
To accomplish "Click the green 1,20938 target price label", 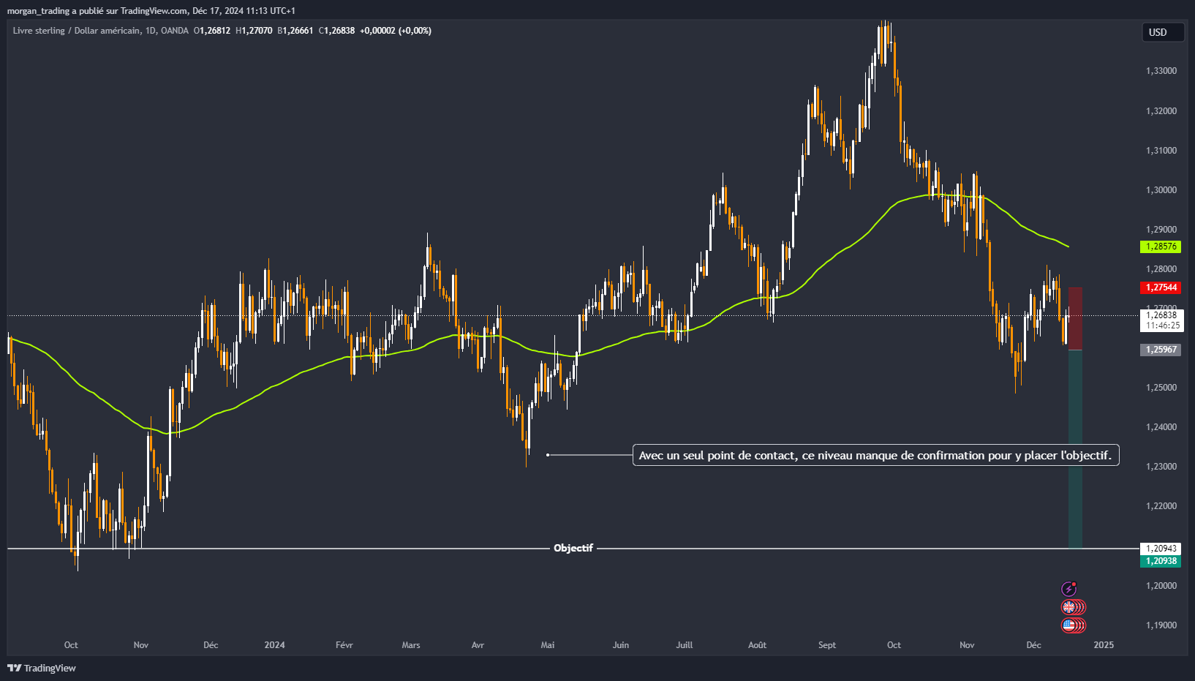I will pyautogui.click(x=1160, y=561).
